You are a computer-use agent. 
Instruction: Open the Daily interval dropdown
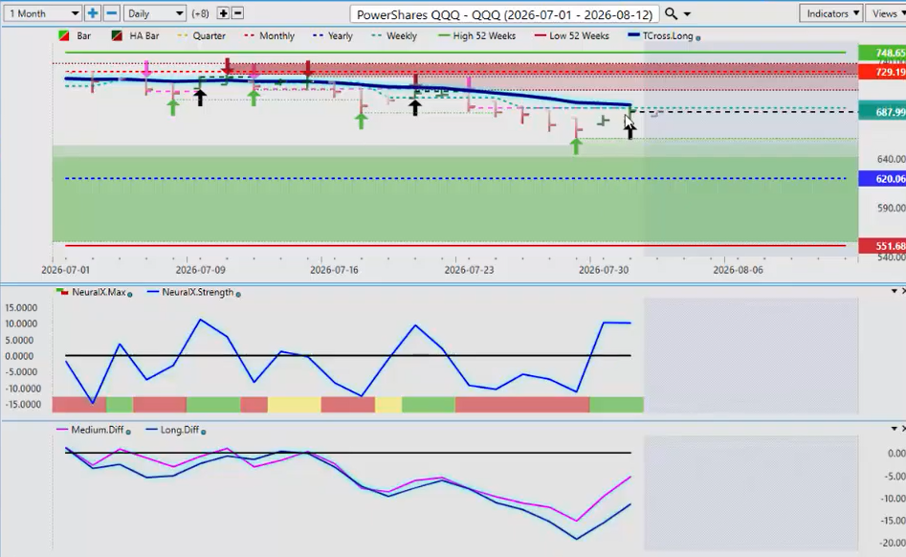pos(154,13)
